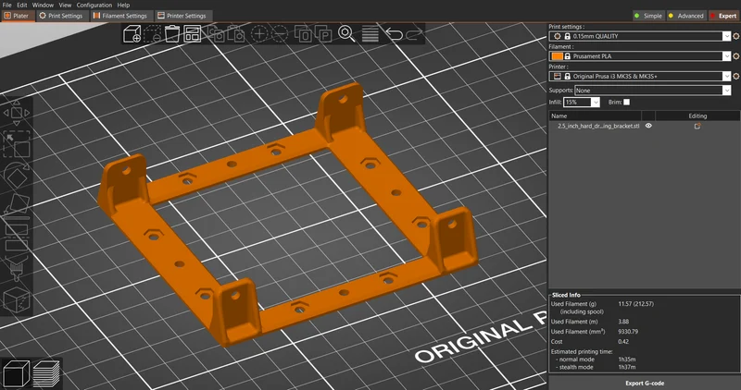Open the Prusament PLA filament dropdown
Image resolution: width=741 pixels, height=390 pixels.
640,56
